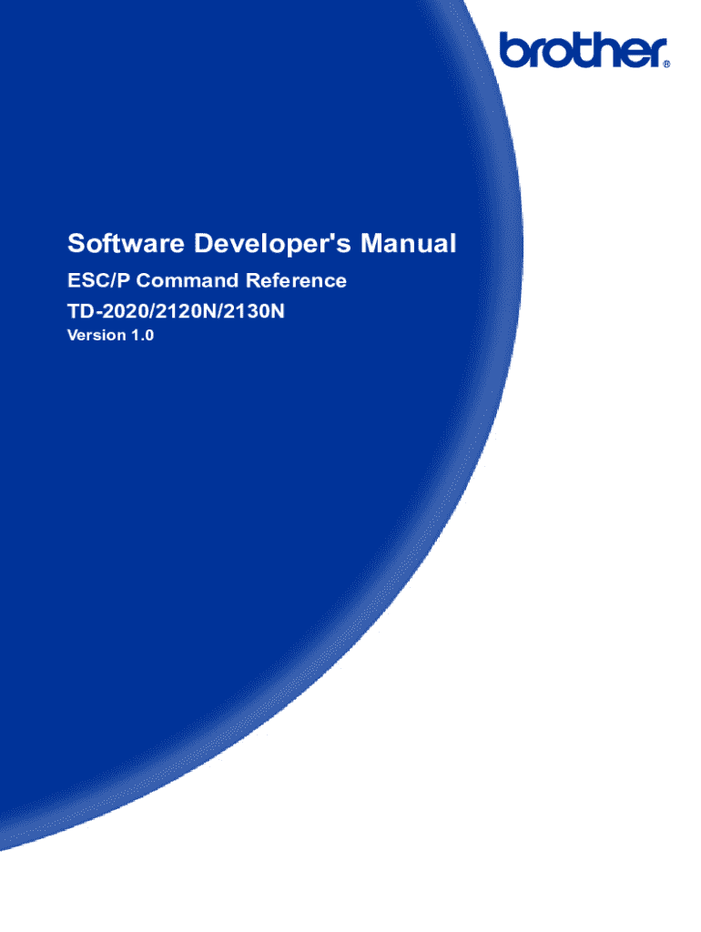This screenshot has width=701, height=932.
Task: Click the registered trademark symbol beside the logo
Action: (x=666, y=65)
